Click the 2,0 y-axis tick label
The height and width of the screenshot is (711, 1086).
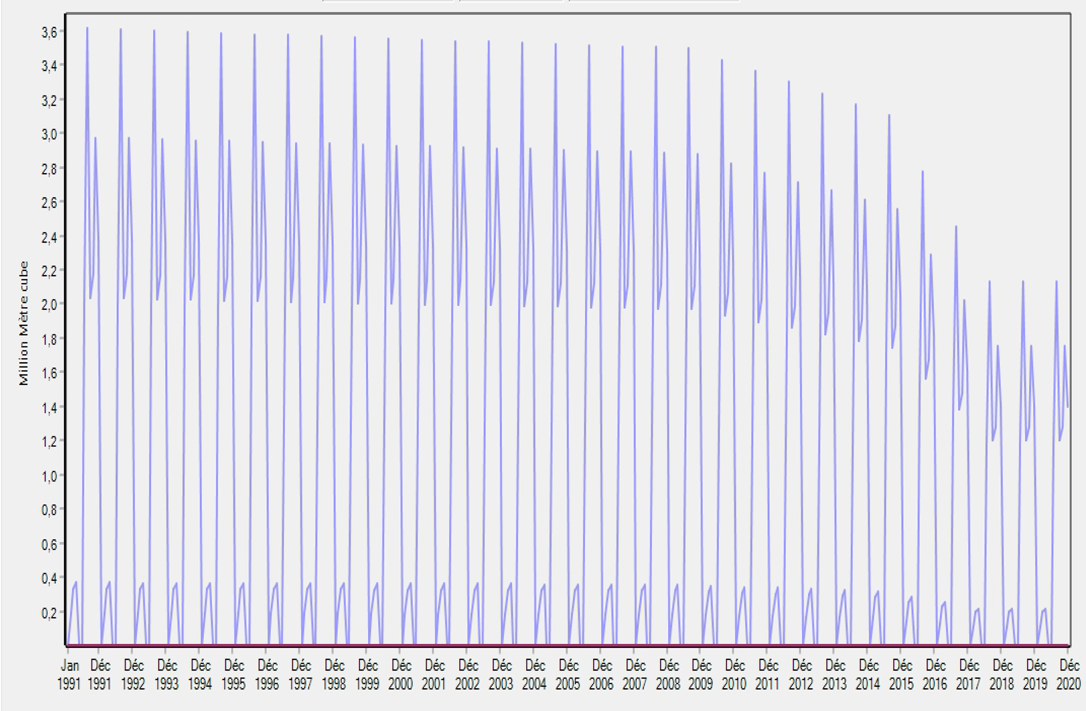pyautogui.click(x=49, y=305)
